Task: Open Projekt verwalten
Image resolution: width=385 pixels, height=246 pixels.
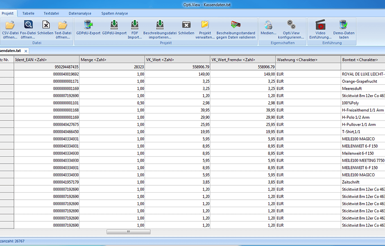Action: (205, 30)
